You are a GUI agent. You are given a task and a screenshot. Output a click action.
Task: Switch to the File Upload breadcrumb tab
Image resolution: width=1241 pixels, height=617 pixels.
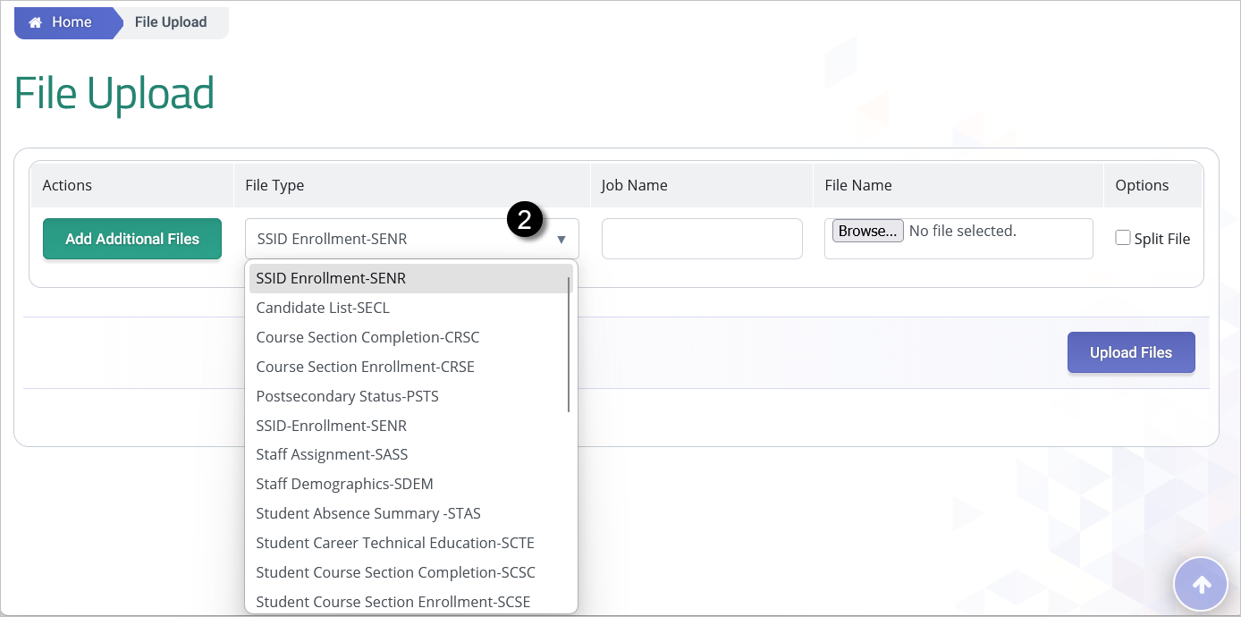tap(170, 21)
